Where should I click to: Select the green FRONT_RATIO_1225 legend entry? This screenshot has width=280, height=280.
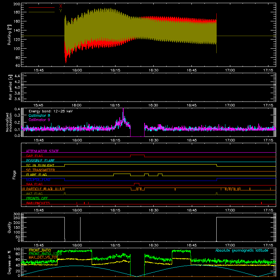[45, 254]
